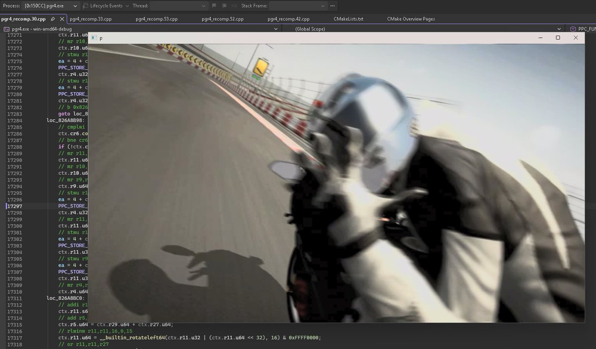Viewport: 596px width, 349px height.
Task: Open the Thread dropdown
Action: [x=179, y=6]
